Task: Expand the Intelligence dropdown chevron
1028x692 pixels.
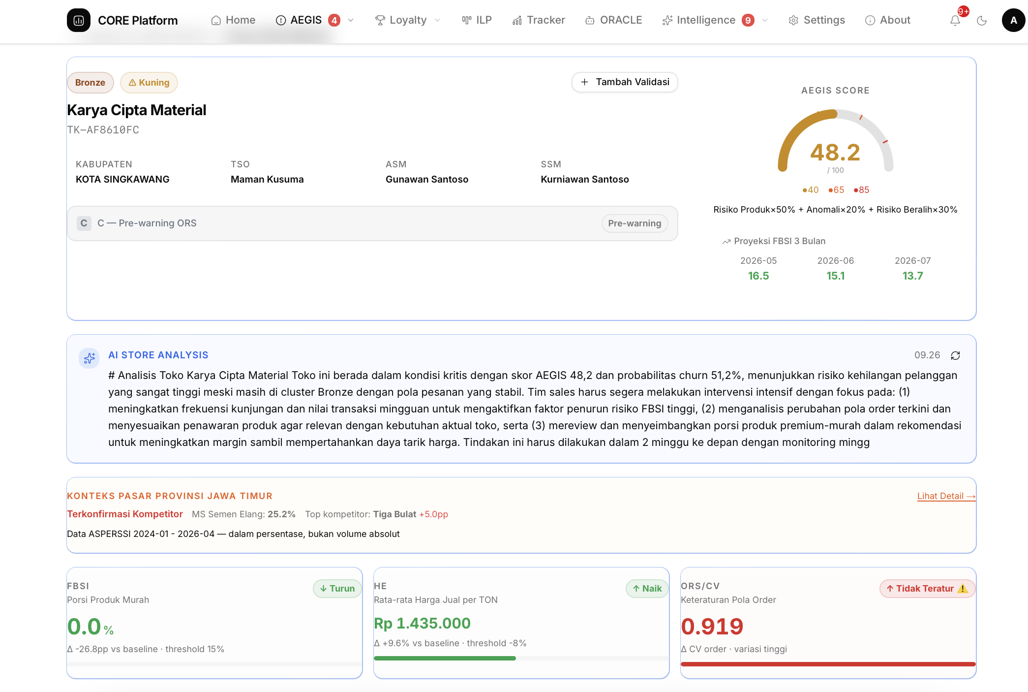Action: [765, 20]
